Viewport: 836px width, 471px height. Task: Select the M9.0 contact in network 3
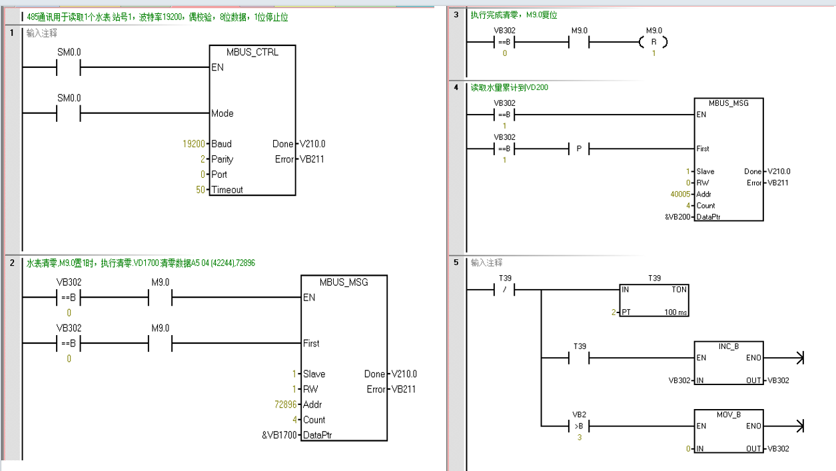click(580, 42)
